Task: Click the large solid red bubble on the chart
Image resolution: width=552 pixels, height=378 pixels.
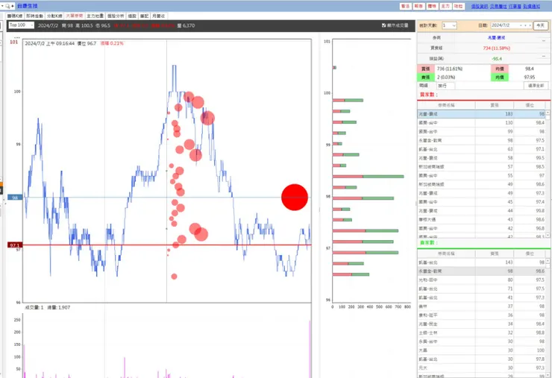Action: coord(295,198)
